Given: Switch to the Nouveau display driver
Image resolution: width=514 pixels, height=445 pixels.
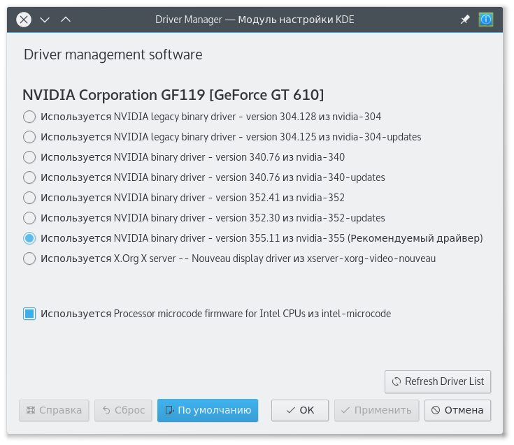Looking at the screenshot, I should click(29, 258).
